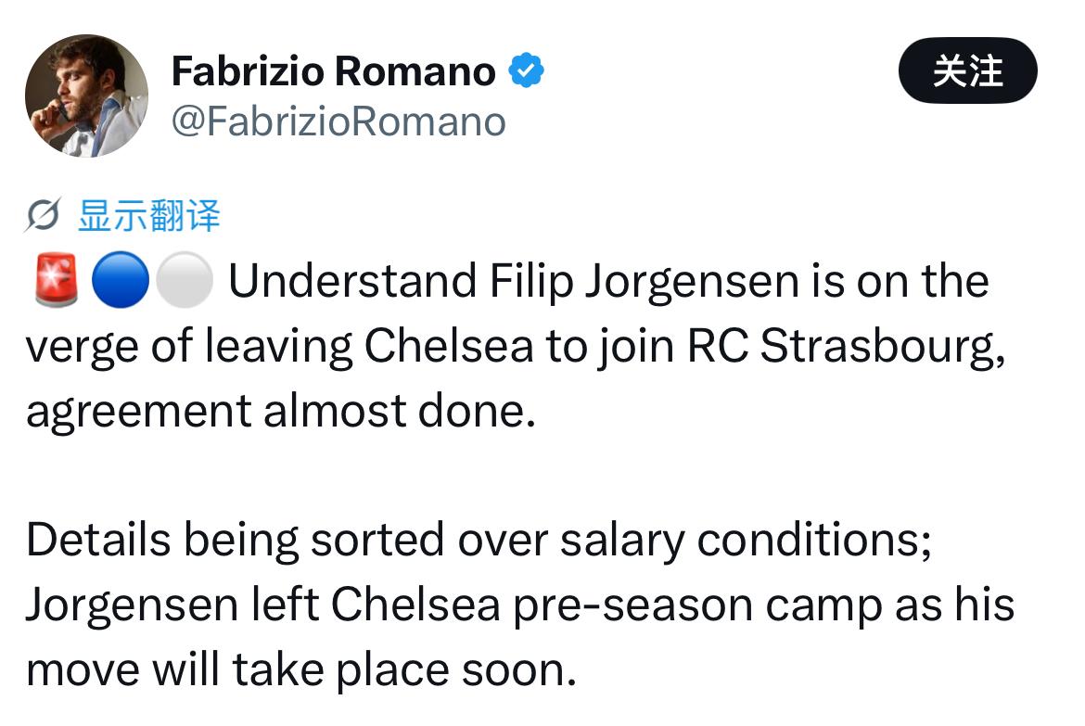The height and width of the screenshot is (726, 1085).
Task: Click the words "Jorgensen left Chelsea"
Action: [x=263, y=605]
